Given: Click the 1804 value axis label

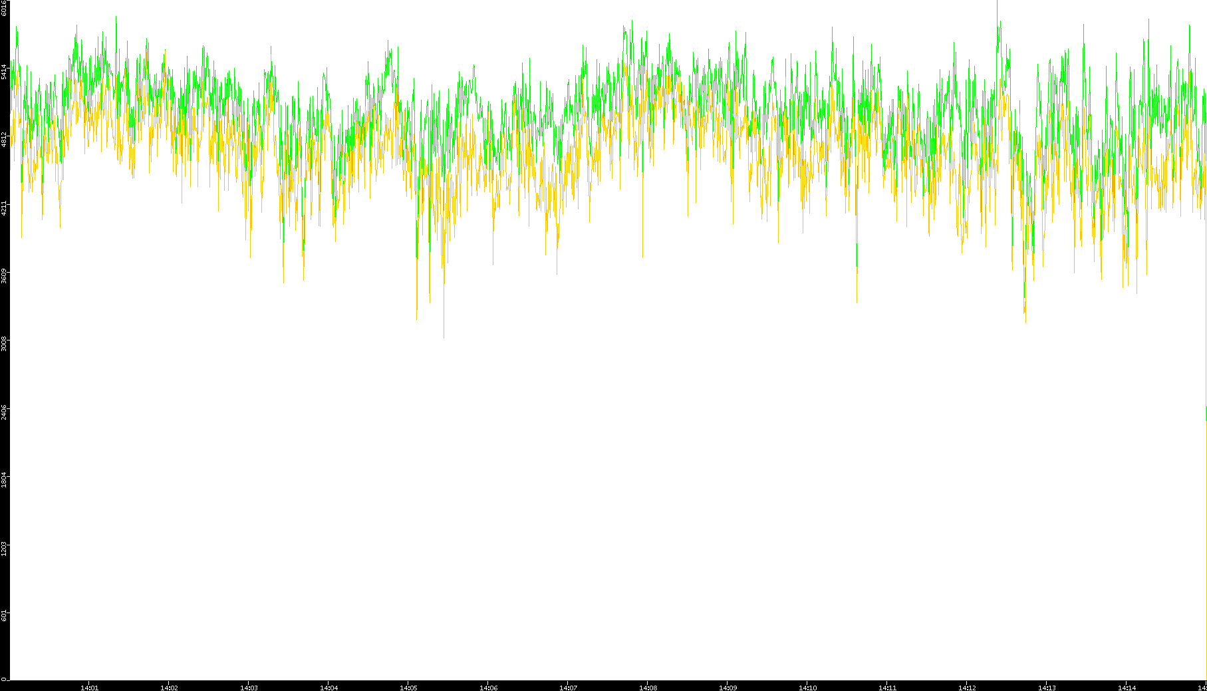Looking at the screenshot, I should point(4,480).
